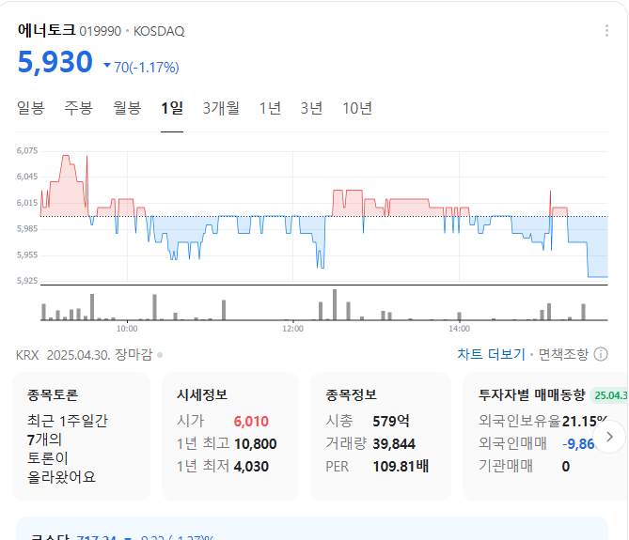Image resolution: width=629 pixels, height=540 pixels.
Task: Click the 019990 stock code
Action: pos(101,31)
